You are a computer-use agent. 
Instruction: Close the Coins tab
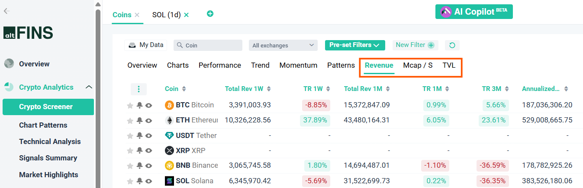[137, 15]
